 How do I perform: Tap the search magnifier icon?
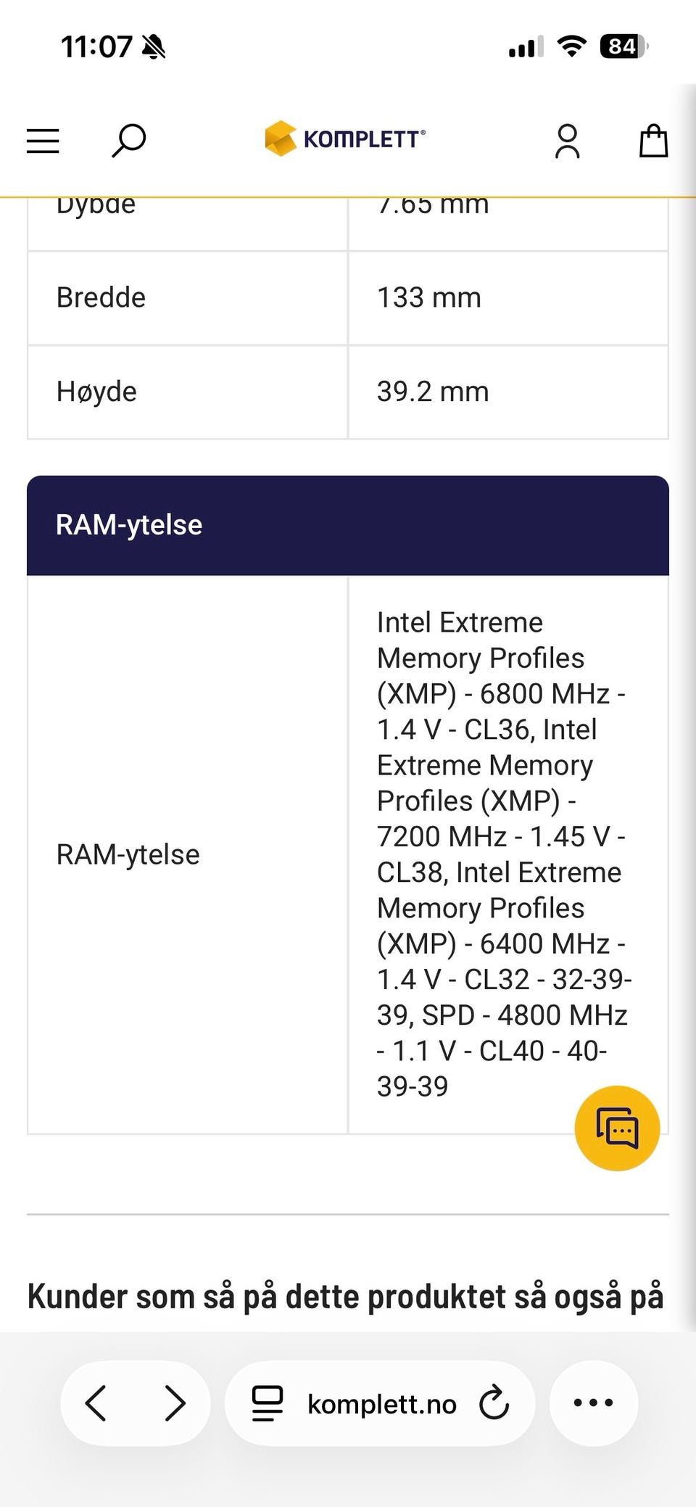128,140
